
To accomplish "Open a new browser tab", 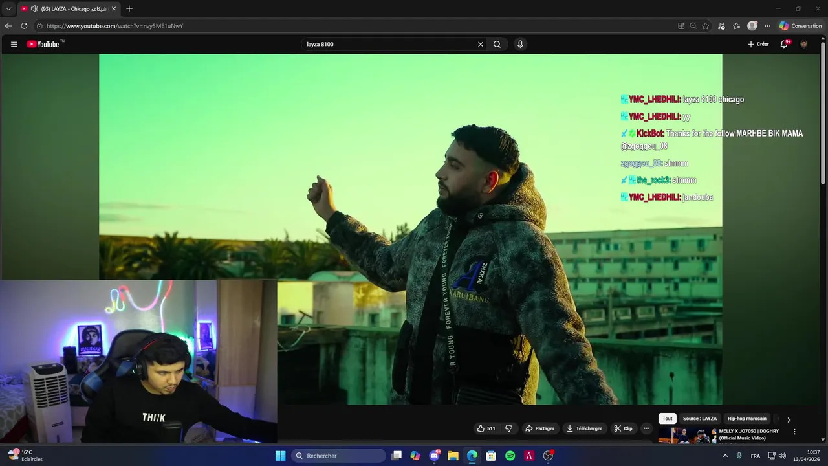I will (129, 9).
